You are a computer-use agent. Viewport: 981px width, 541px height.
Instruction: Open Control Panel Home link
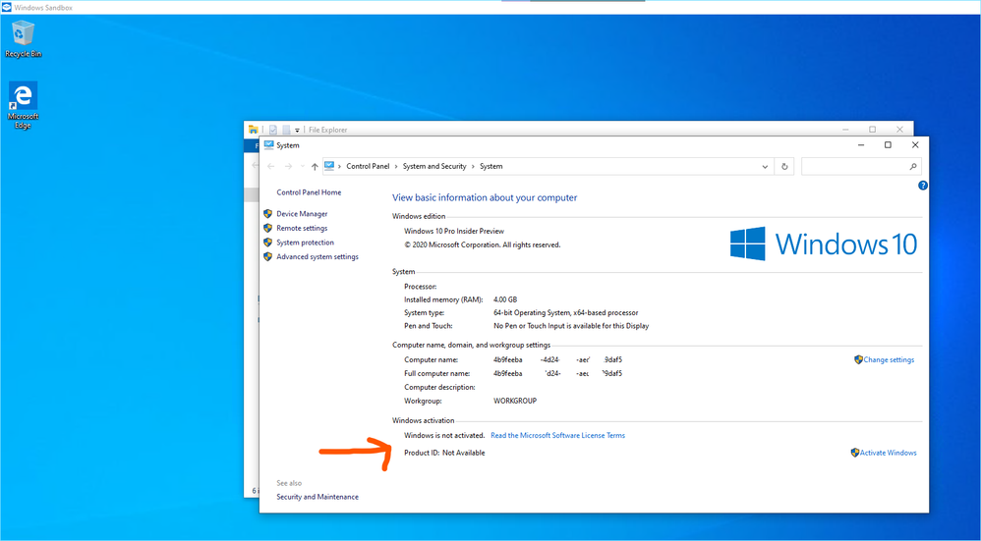click(x=309, y=192)
